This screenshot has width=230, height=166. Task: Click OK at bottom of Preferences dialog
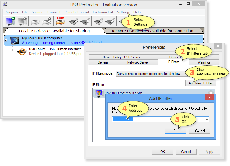point(163,152)
